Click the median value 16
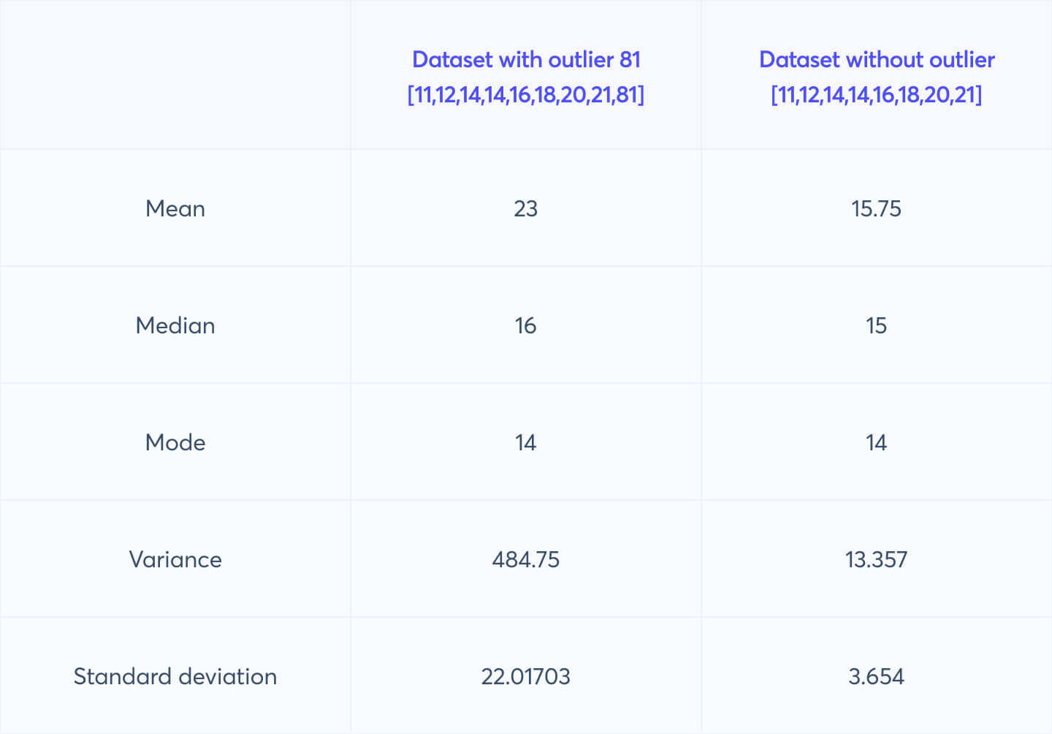The width and height of the screenshot is (1052, 734). [x=526, y=325]
